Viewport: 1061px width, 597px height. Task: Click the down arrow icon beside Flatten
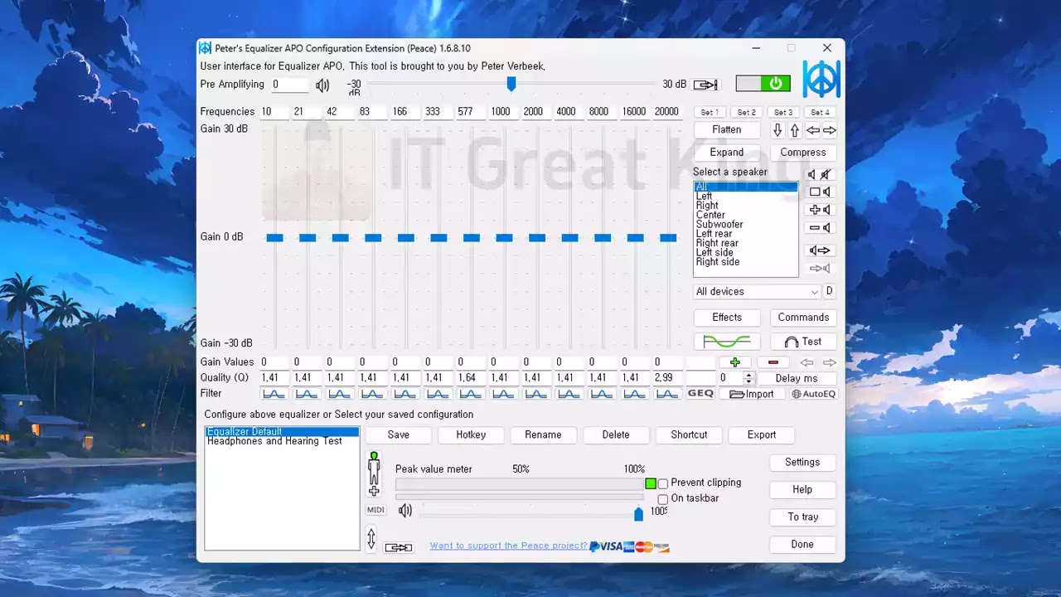[x=778, y=130]
